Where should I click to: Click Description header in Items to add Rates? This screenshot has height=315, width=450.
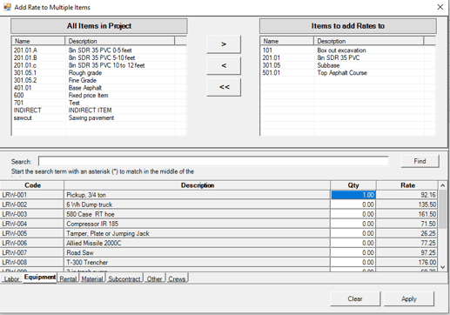pyautogui.click(x=369, y=41)
